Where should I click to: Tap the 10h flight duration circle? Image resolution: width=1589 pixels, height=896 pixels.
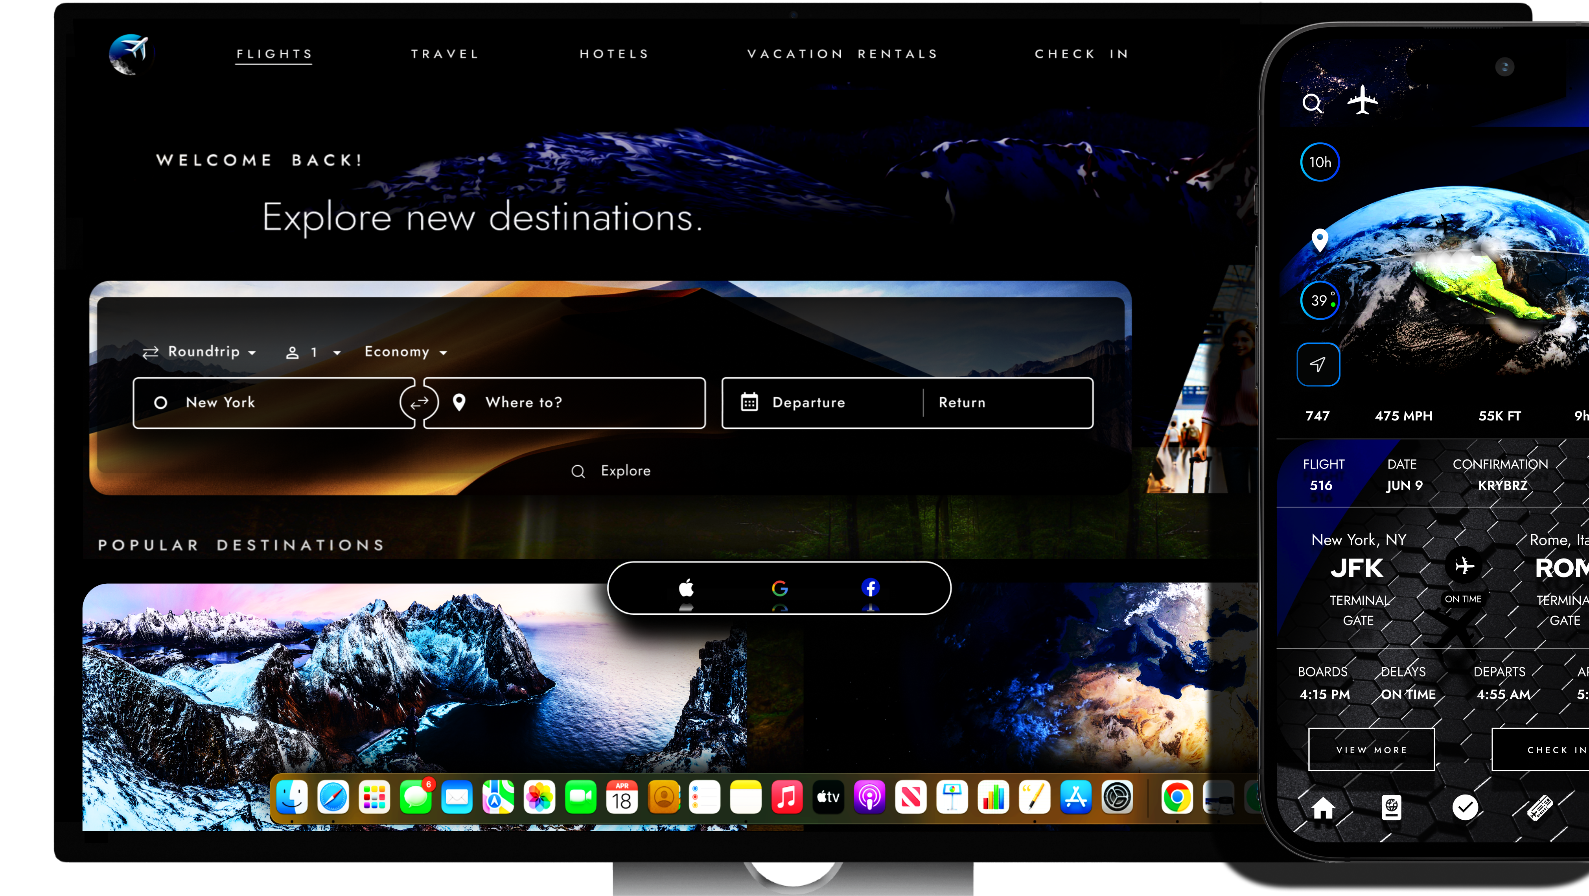(1319, 162)
